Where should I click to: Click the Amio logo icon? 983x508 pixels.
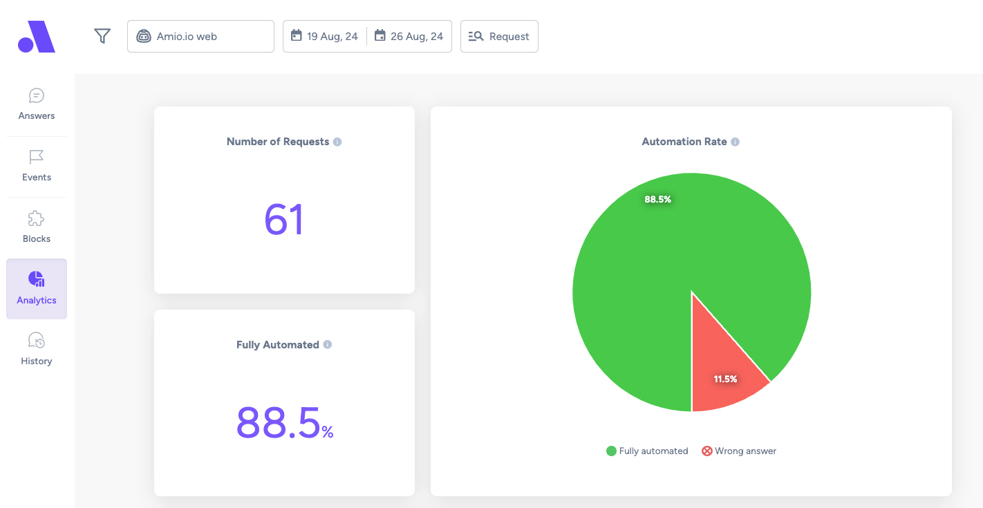[37, 37]
